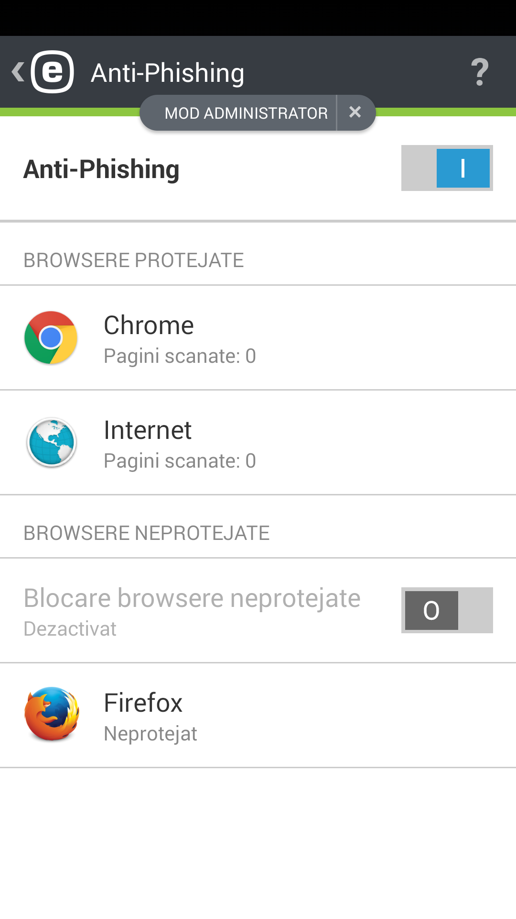Tap the bold Anti-Phishing setting label
The image size is (516, 919).
pos(101,169)
